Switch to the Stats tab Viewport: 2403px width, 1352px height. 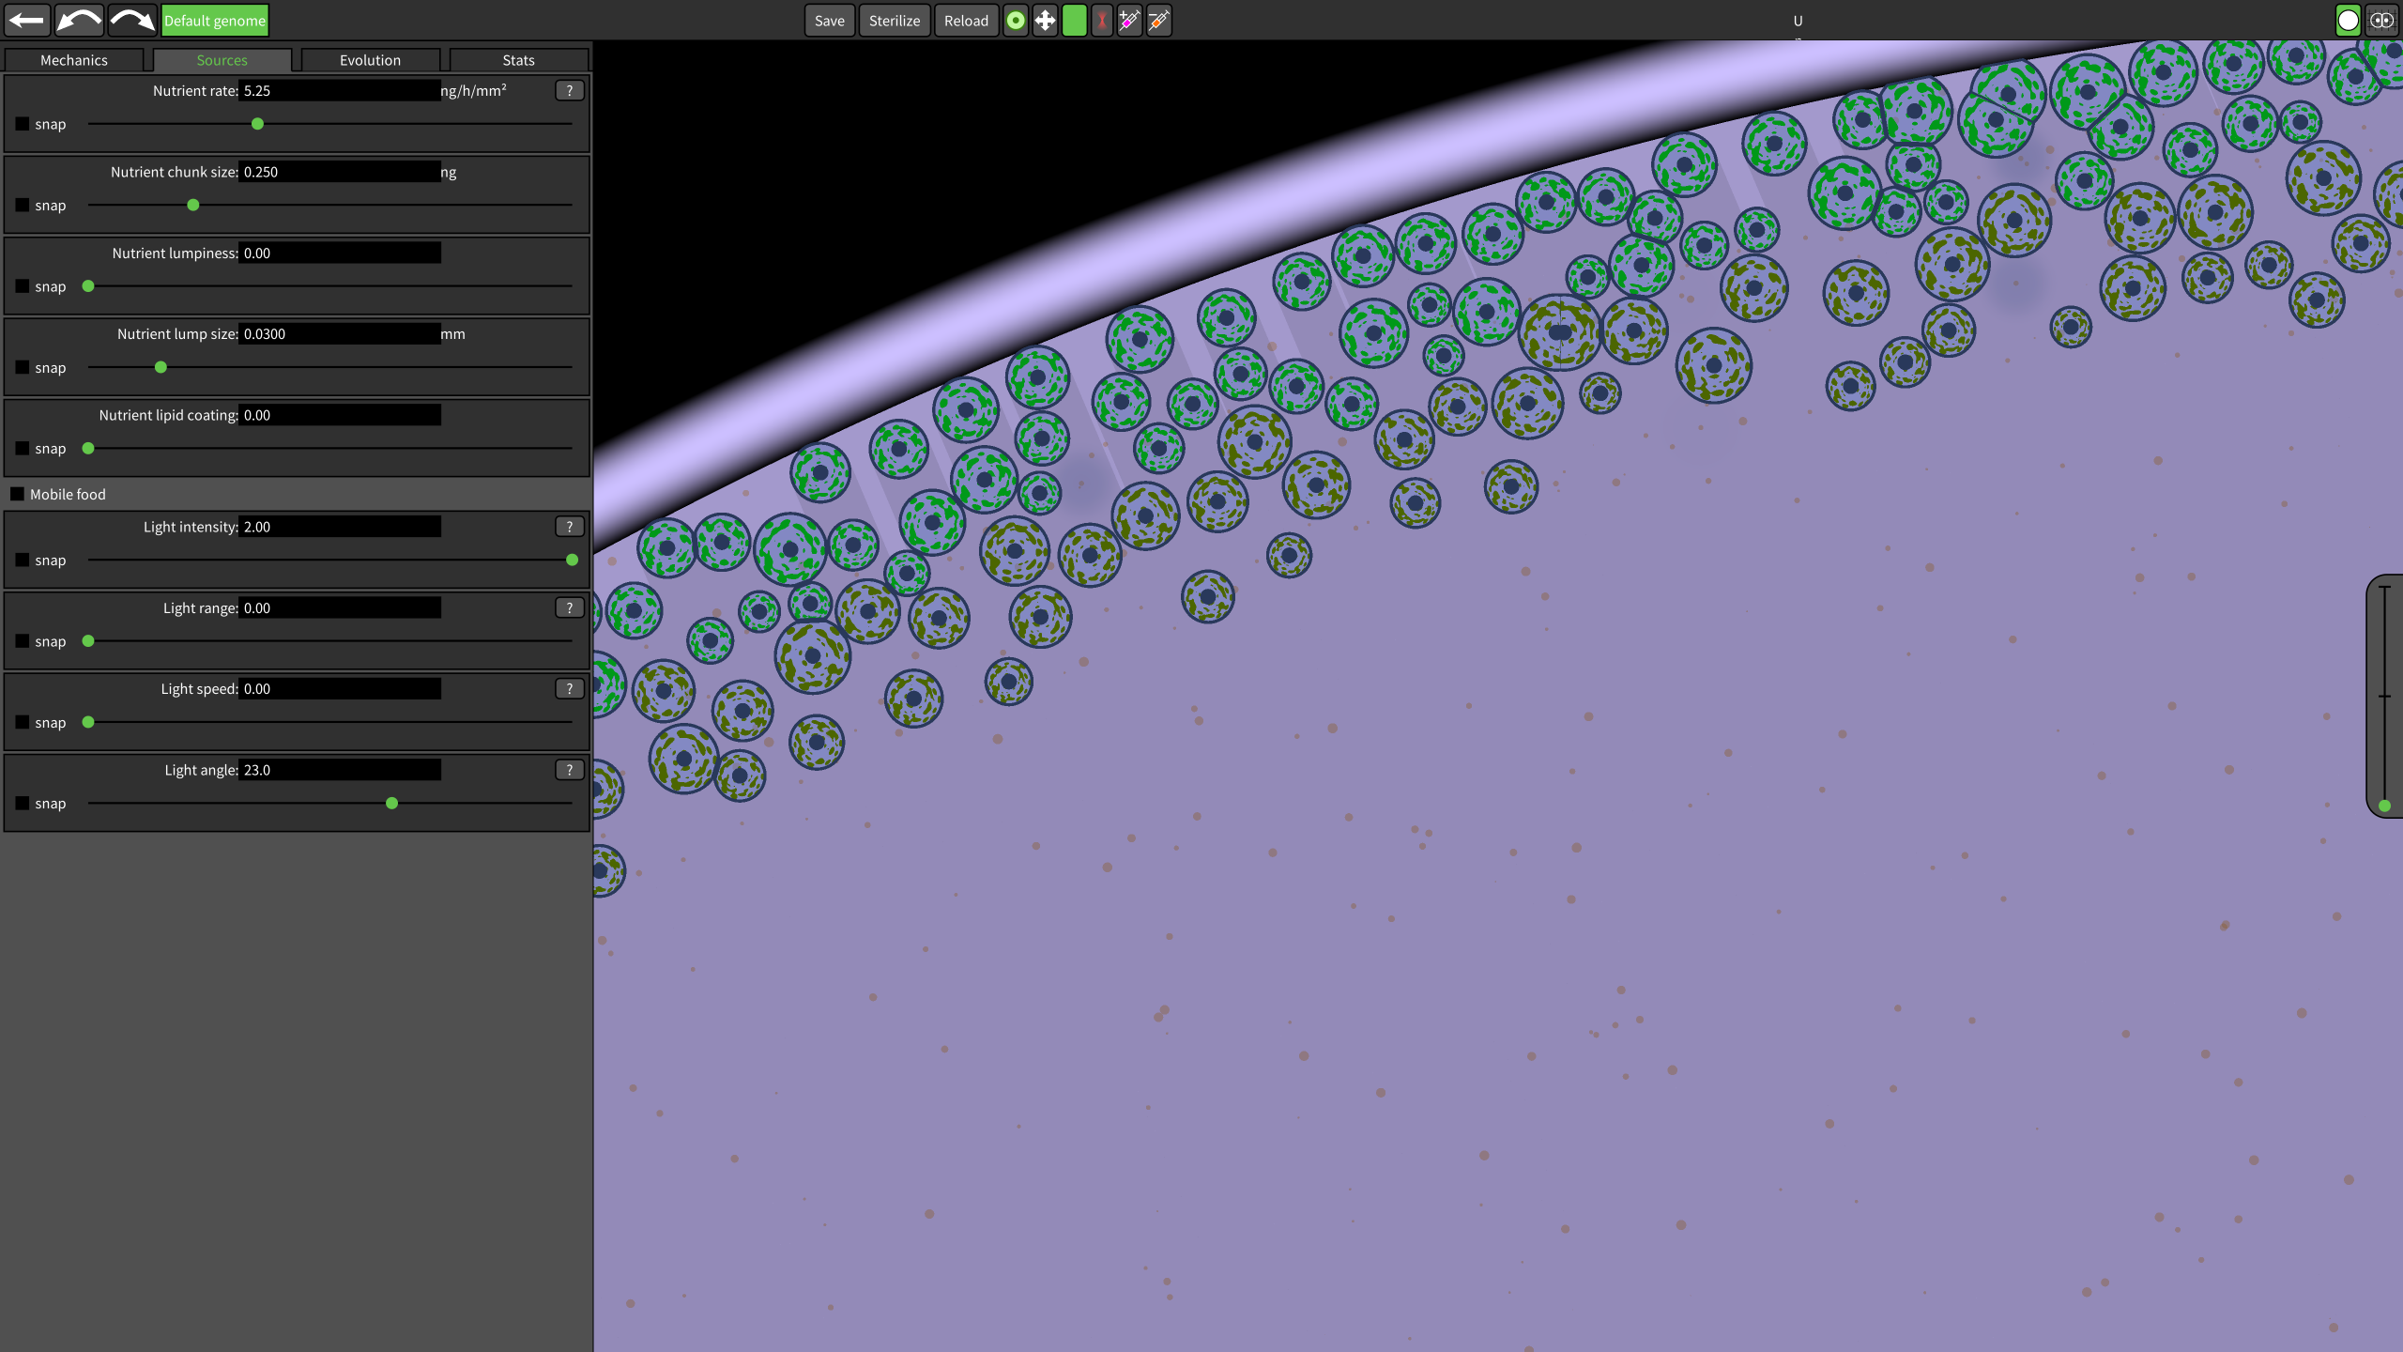click(x=519, y=60)
